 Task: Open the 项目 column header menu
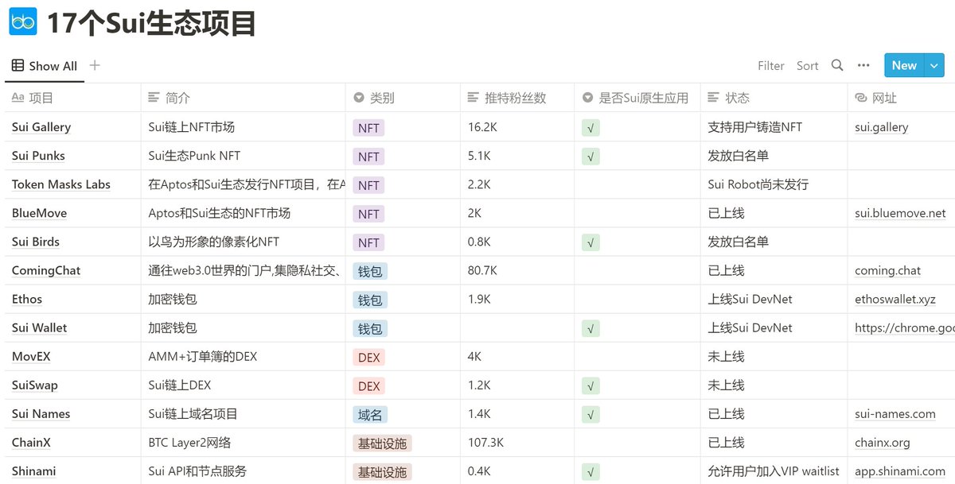(72, 98)
